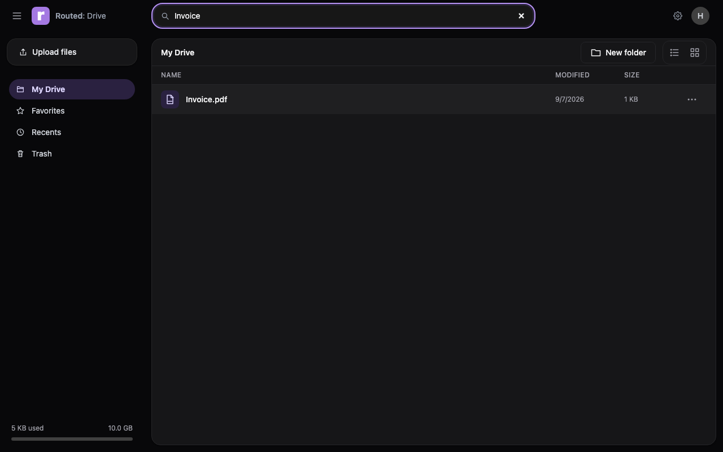Screen dimensions: 723x452
Task: Open the Trash section
Action: 72,154
